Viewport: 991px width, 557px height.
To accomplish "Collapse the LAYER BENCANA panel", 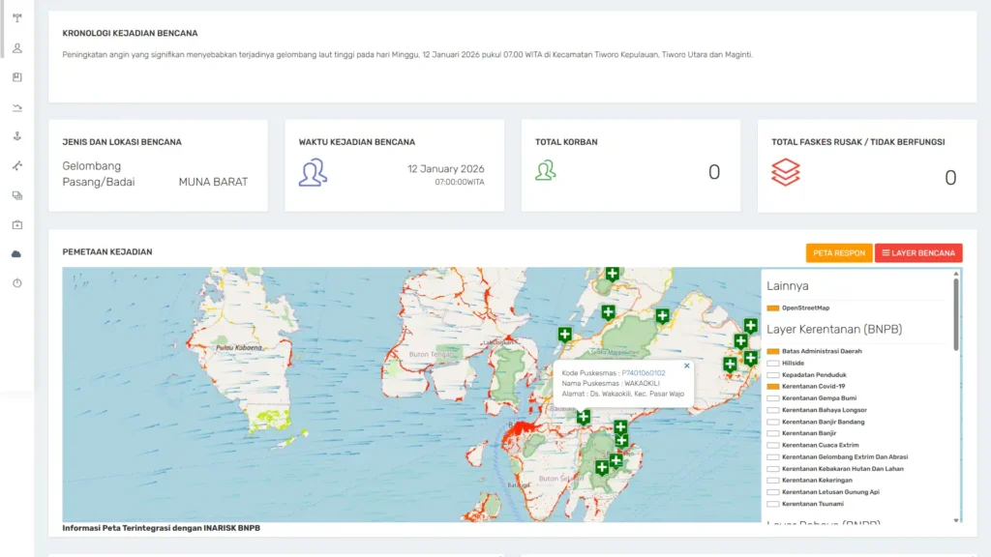I will pos(918,253).
